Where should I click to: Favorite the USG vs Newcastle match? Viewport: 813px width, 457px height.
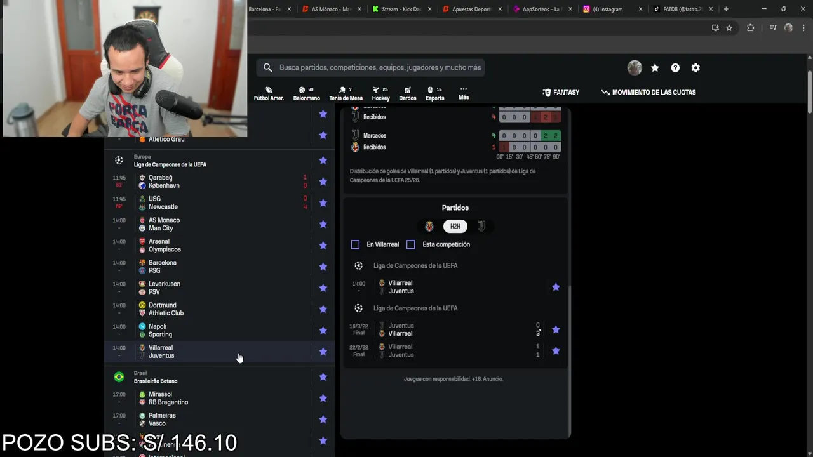[x=323, y=203]
